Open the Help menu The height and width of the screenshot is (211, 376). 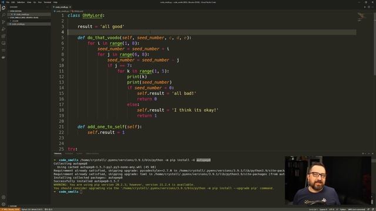click(x=55, y=2)
